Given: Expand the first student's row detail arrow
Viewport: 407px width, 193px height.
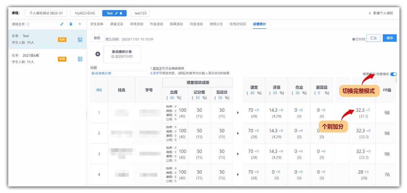Looking at the screenshot, I should [x=238, y=113].
